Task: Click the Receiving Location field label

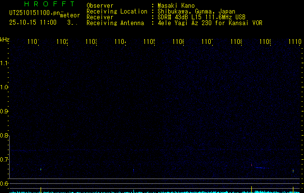Action: pos(116,11)
